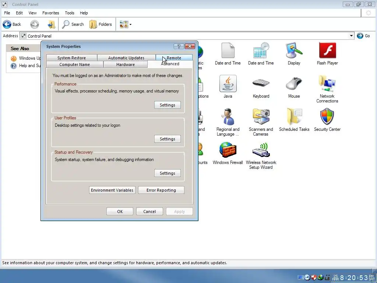Click the Go button beside address bar

(363, 36)
